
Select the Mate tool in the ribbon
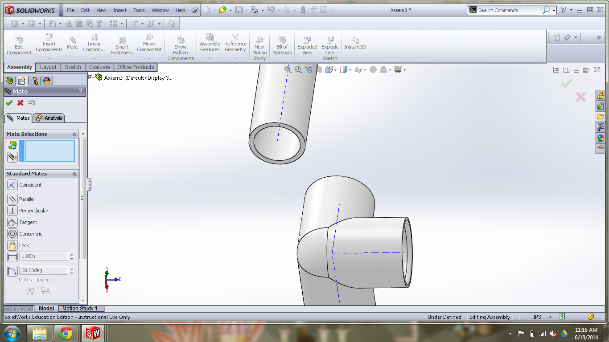tap(72, 43)
